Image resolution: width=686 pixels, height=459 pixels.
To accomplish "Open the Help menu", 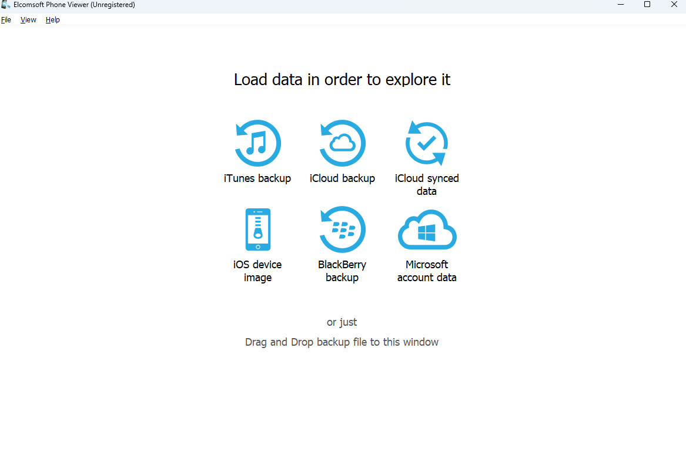I will pos(52,19).
